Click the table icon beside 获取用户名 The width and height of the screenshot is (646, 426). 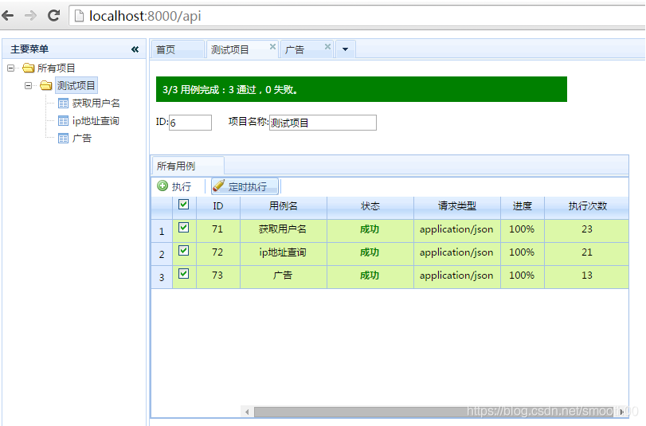pos(63,103)
